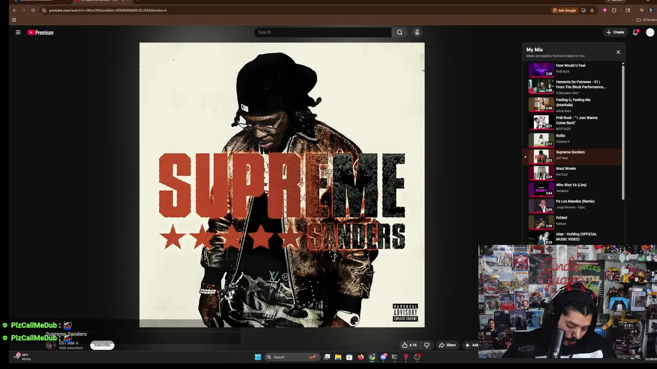Open the weather widget showing Windy

click(22, 357)
